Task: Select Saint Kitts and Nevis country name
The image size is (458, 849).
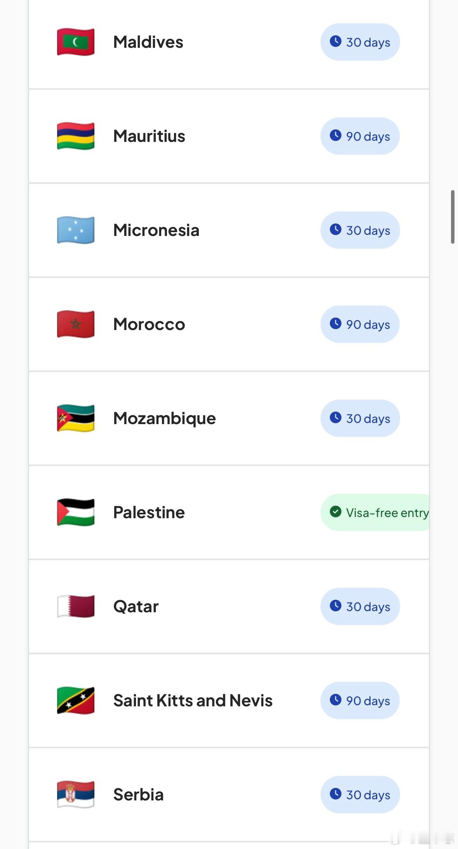Action: [193, 701]
